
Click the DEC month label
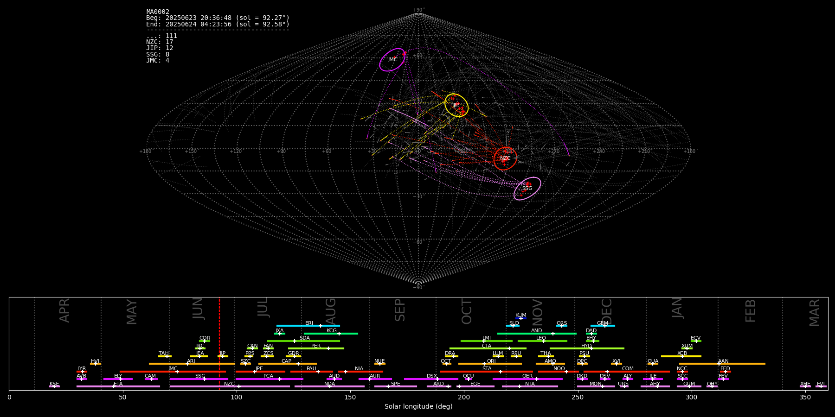tap(607, 311)
